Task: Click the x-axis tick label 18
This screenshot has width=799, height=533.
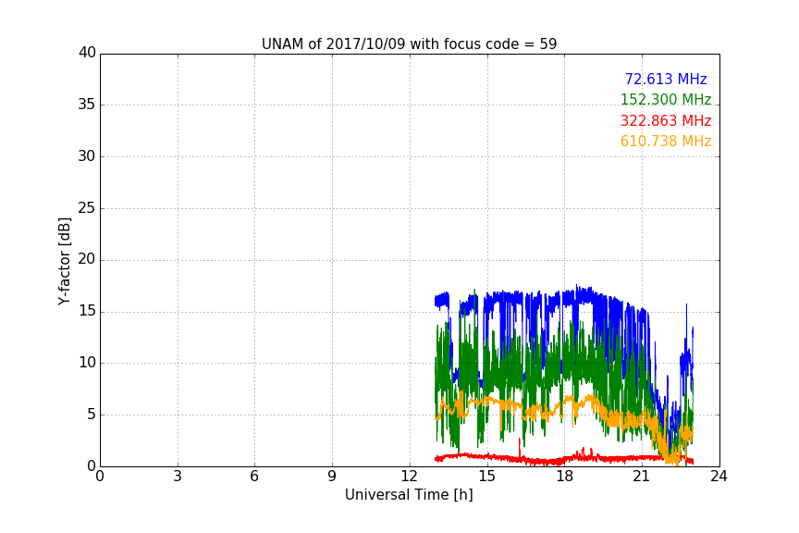Action: tap(565, 477)
